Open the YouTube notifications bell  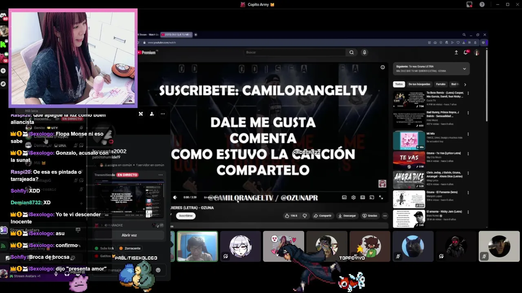(x=466, y=52)
